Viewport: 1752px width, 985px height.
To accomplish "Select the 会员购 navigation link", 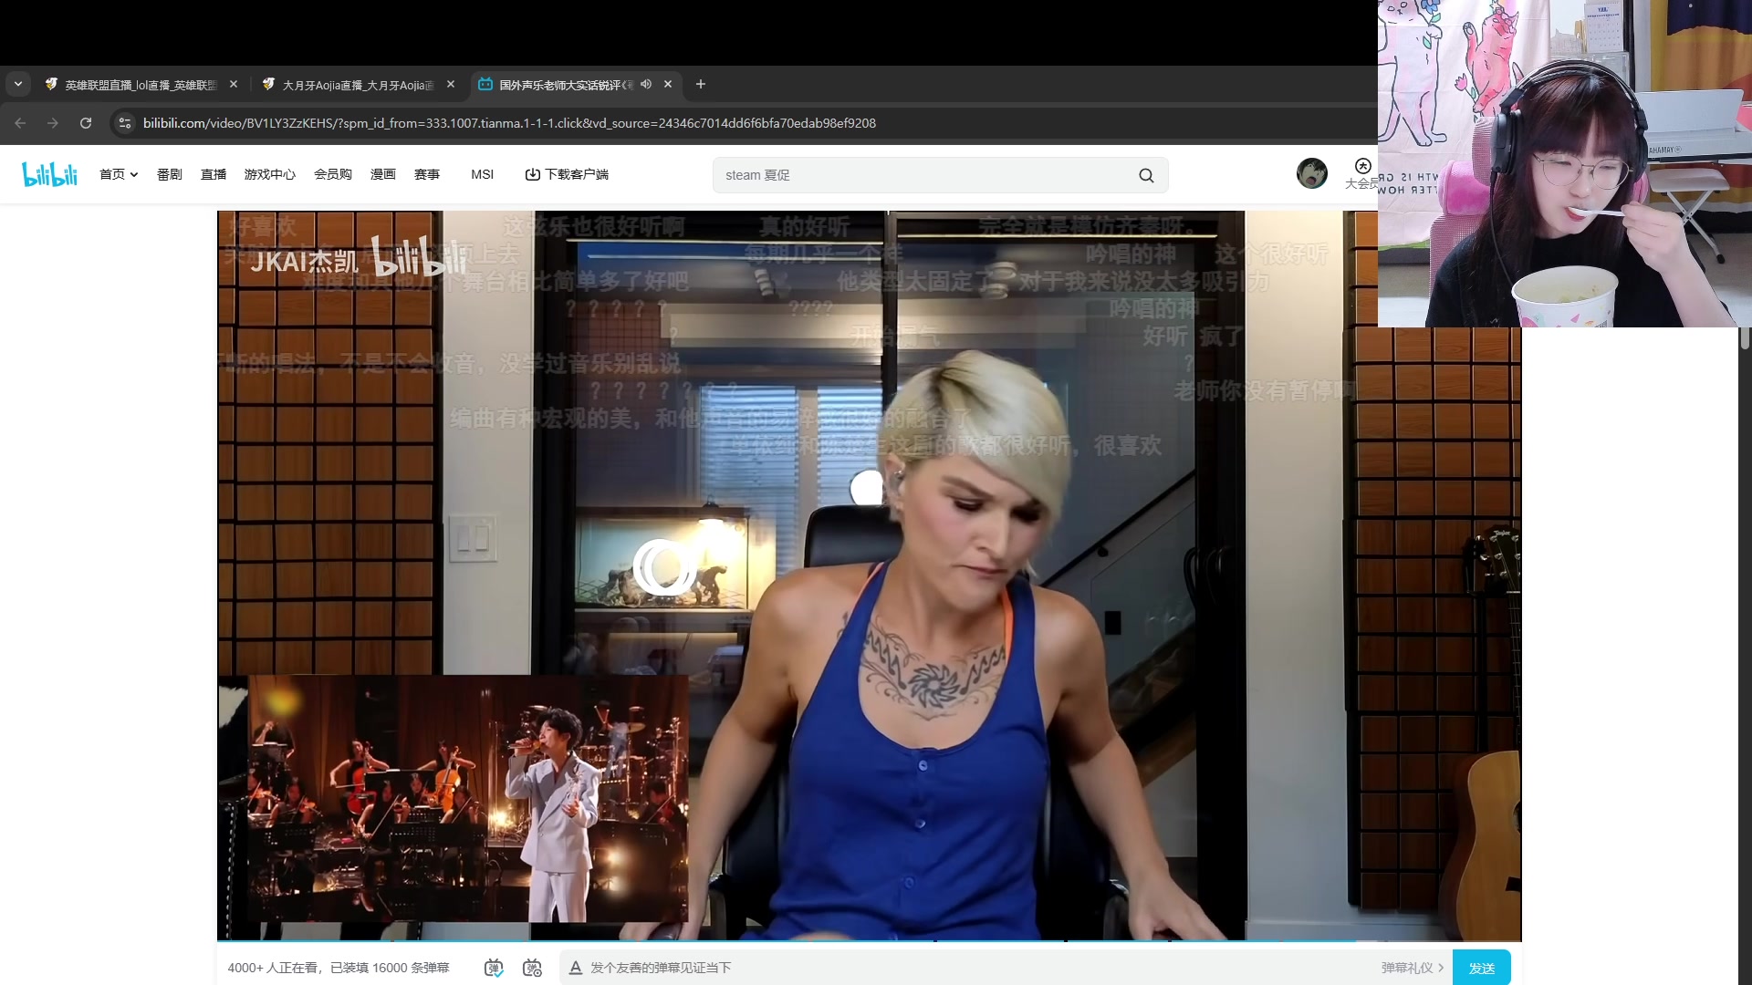I will point(333,174).
